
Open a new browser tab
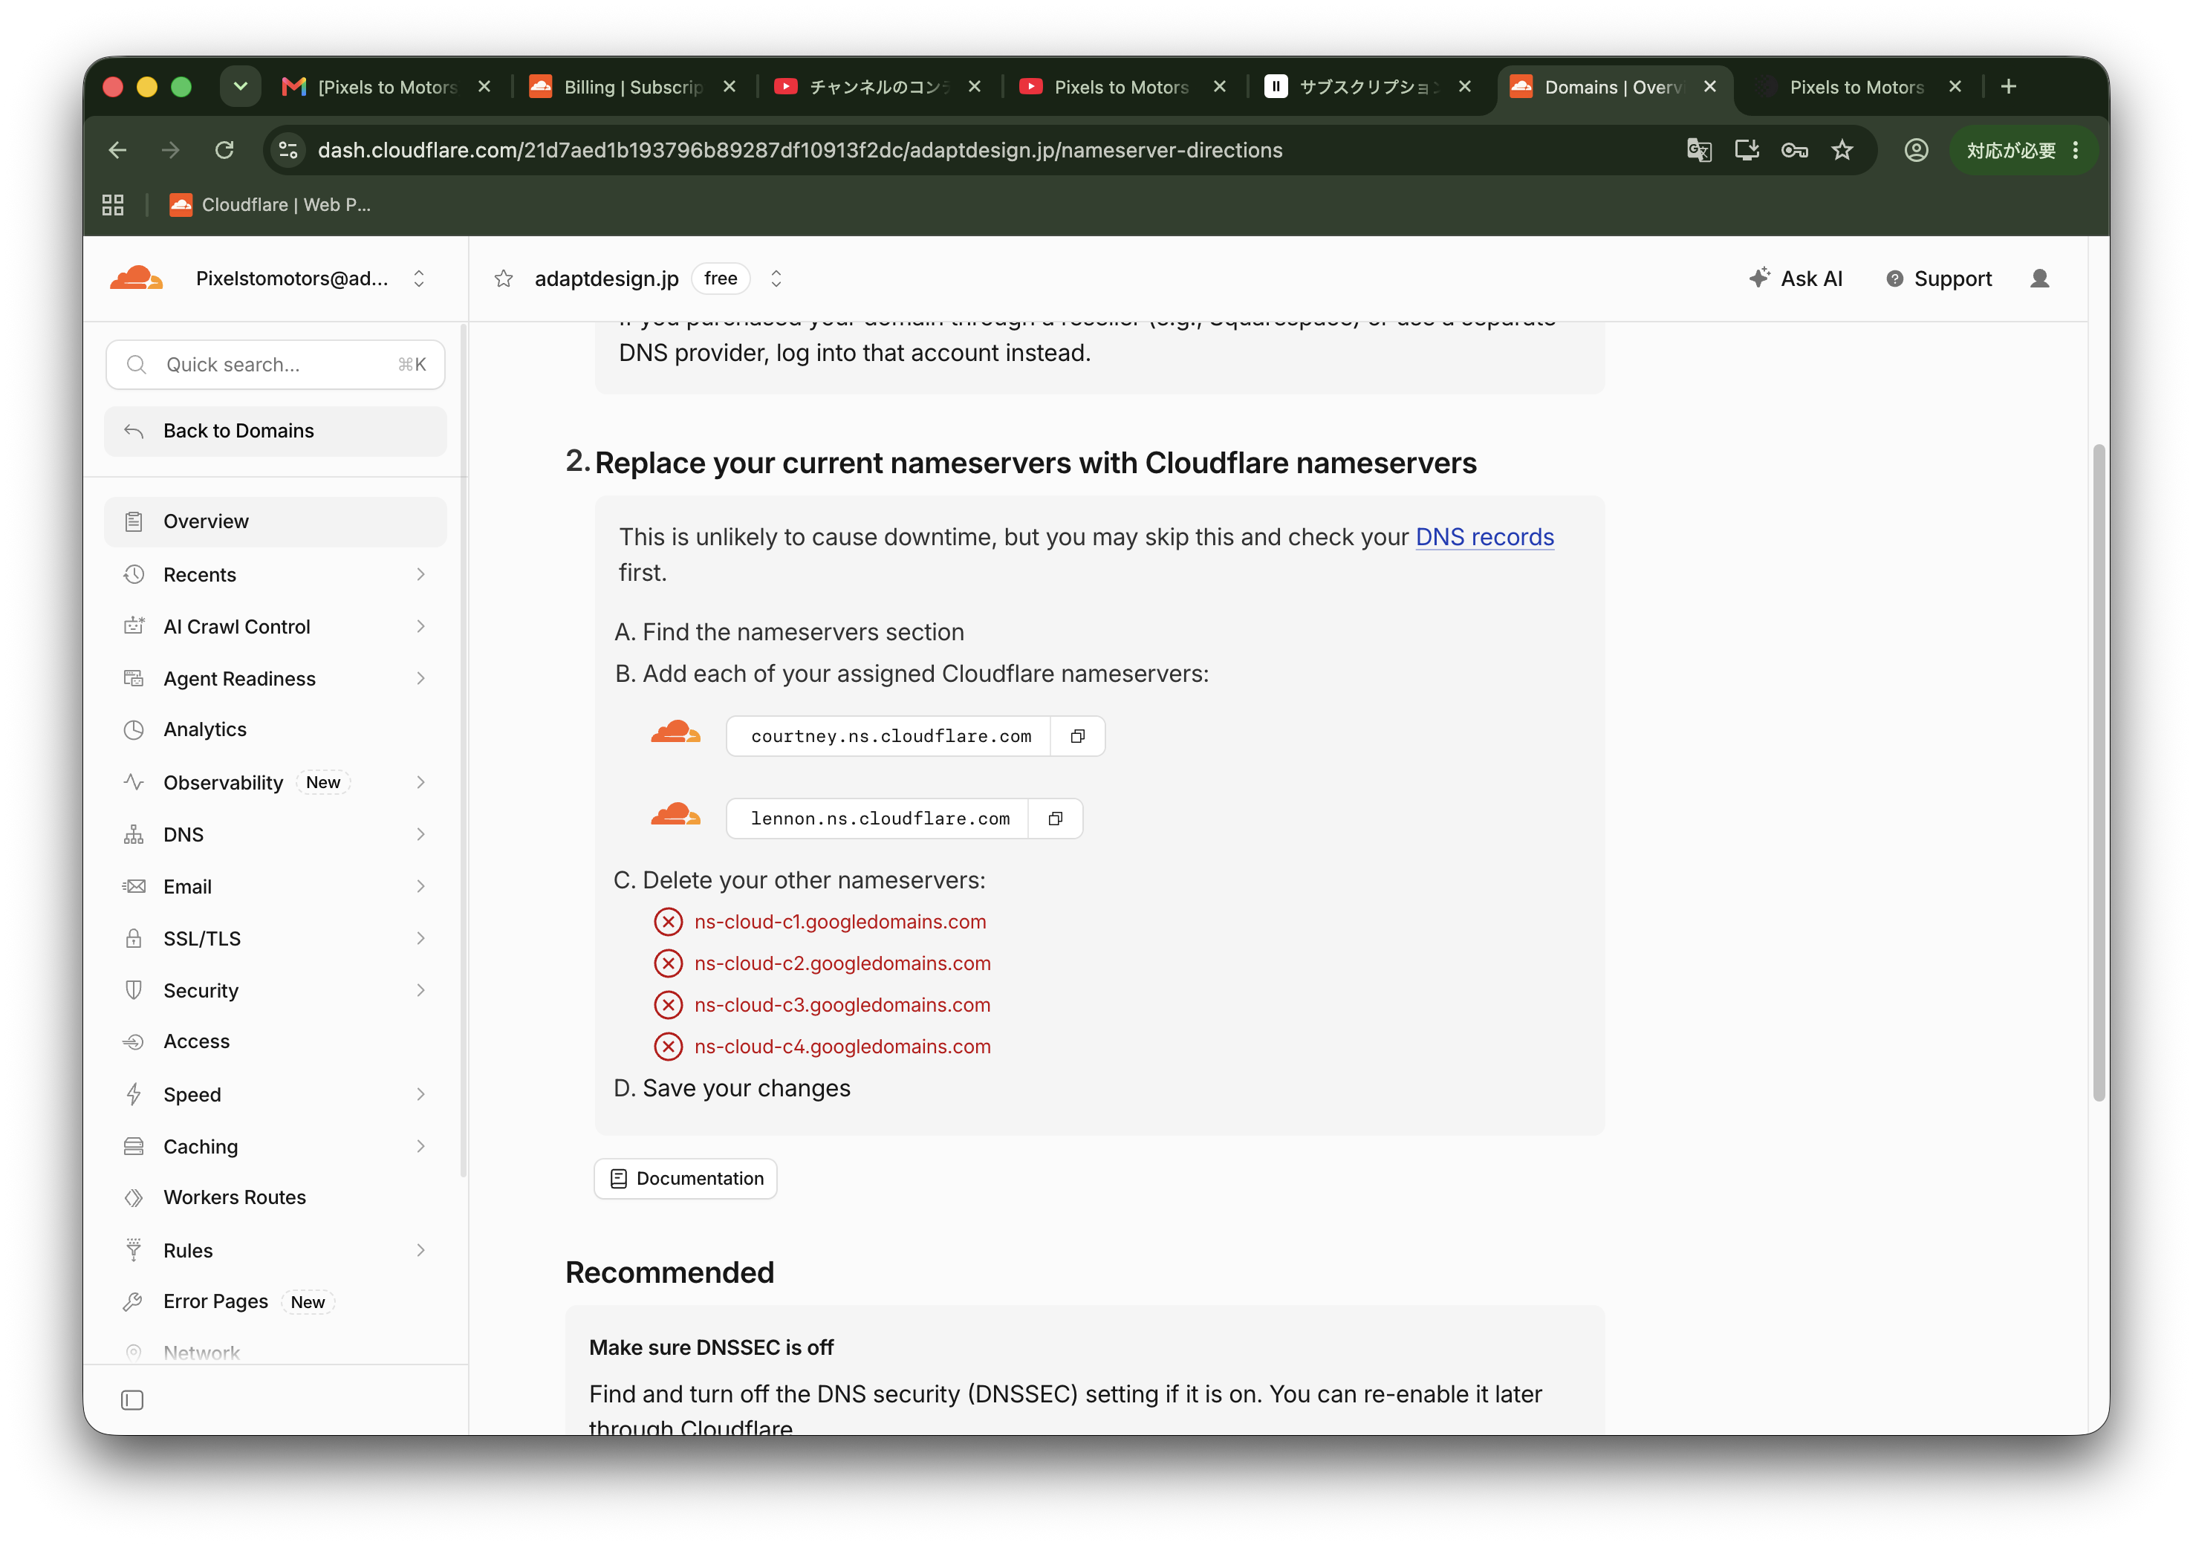(x=2009, y=87)
